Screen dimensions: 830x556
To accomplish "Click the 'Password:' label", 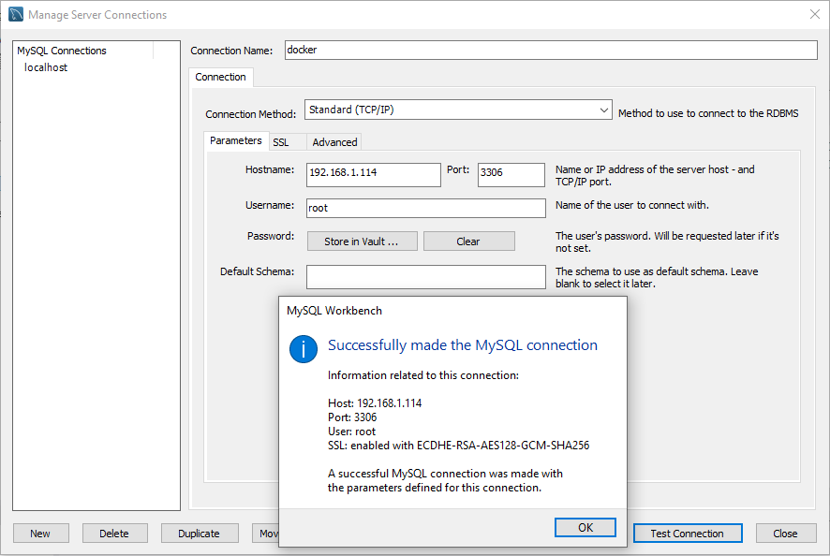I will pyautogui.click(x=271, y=236).
